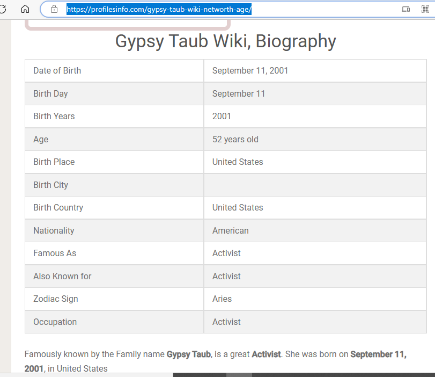435x377 pixels.
Task: View site information lock icon
Action: tap(54, 10)
